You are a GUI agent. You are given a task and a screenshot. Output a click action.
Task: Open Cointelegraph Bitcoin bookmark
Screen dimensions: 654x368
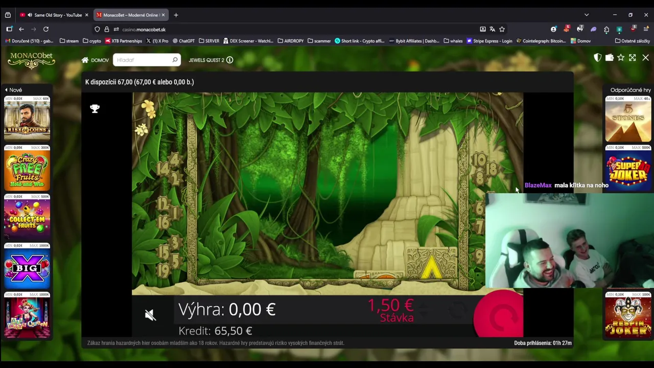click(x=541, y=41)
